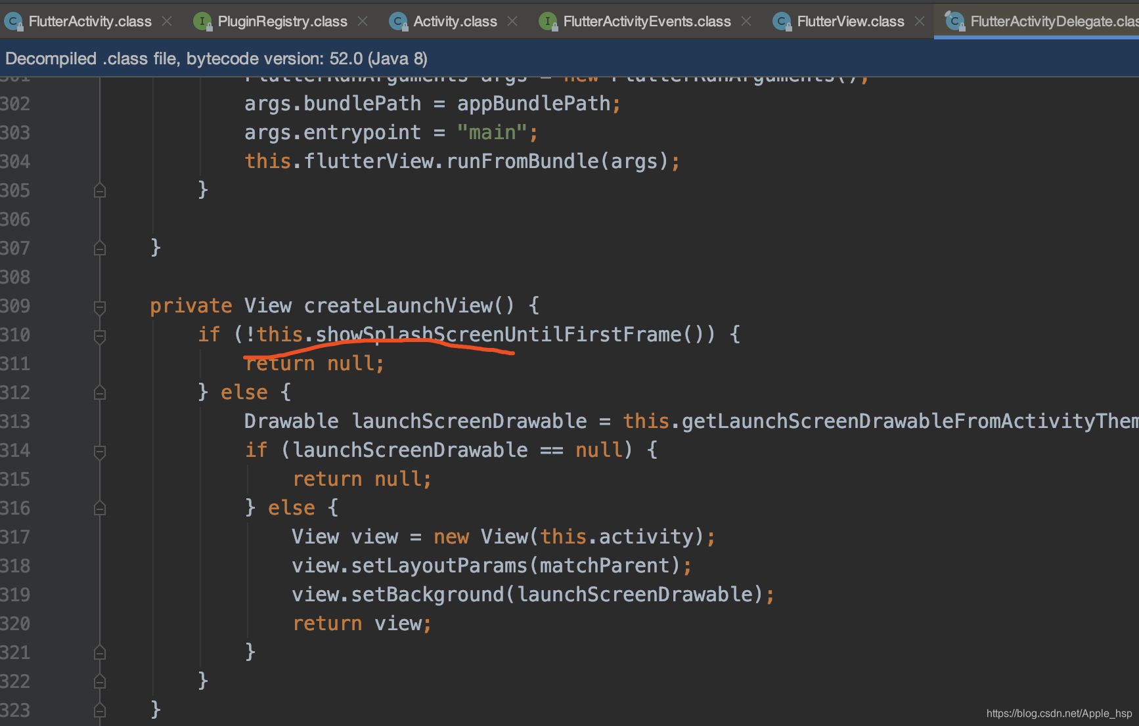1139x726 pixels.
Task: Click 'return null;' on line 315
Action: [x=362, y=479]
